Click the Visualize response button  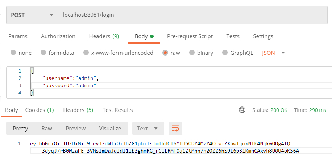[x=110, y=128]
